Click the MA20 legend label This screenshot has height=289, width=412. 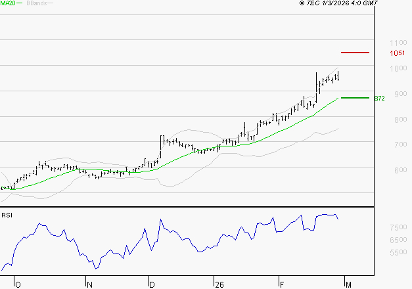(8, 3)
